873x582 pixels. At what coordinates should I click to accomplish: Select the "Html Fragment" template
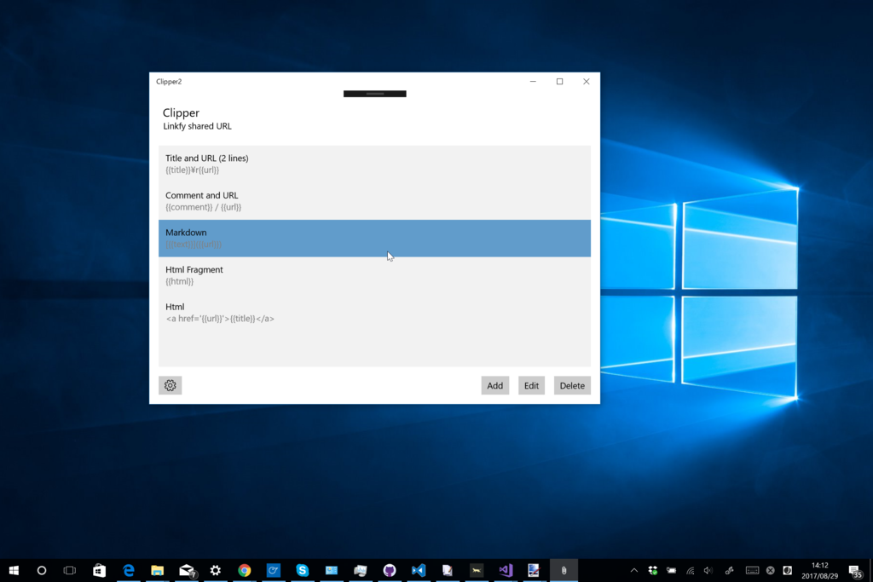375,275
